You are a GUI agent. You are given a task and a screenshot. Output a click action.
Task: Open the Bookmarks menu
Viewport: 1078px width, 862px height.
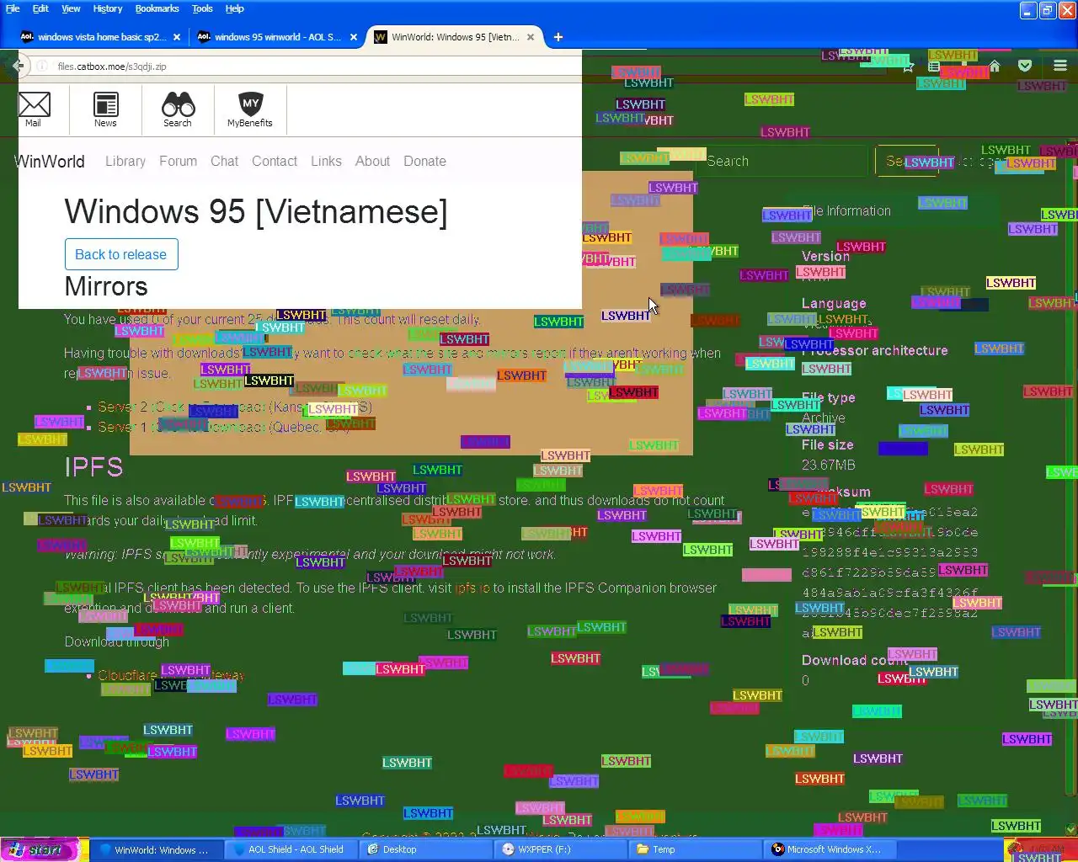pos(157,8)
